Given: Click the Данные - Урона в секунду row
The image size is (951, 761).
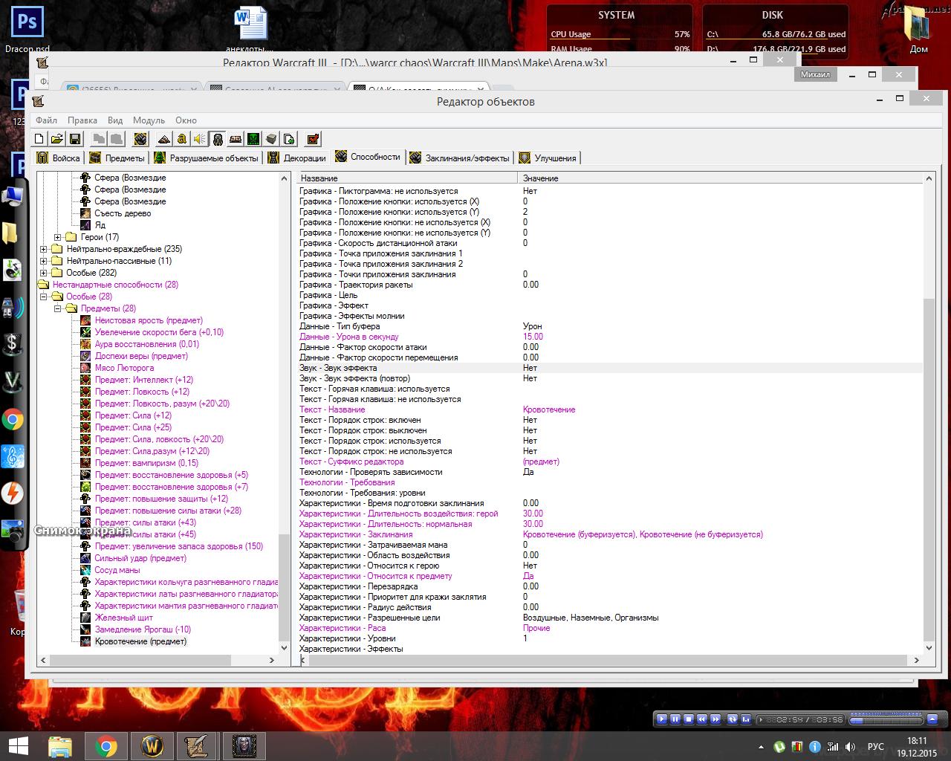Looking at the screenshot, I should click(x=609, y=337).
